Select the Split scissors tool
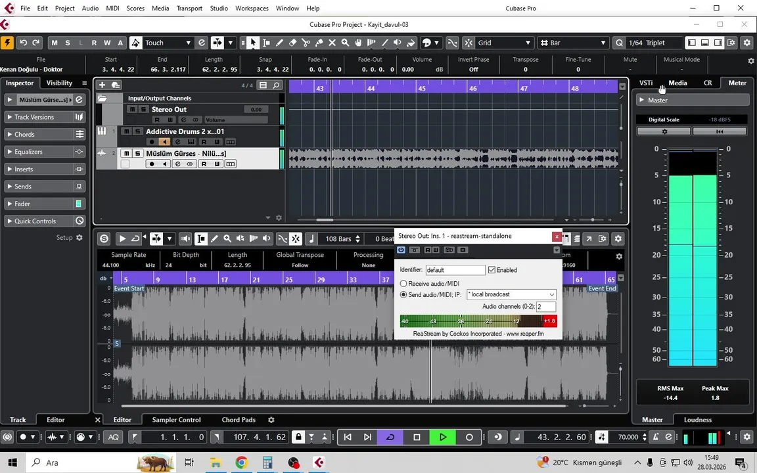Image resolution: width=757 pixels, height=473 pixels. pos(306,43)
